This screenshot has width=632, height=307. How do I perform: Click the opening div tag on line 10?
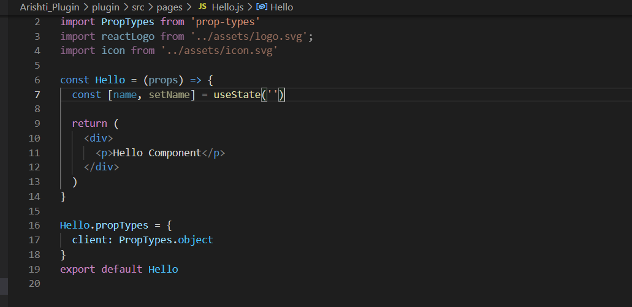[x=99, y=138]
